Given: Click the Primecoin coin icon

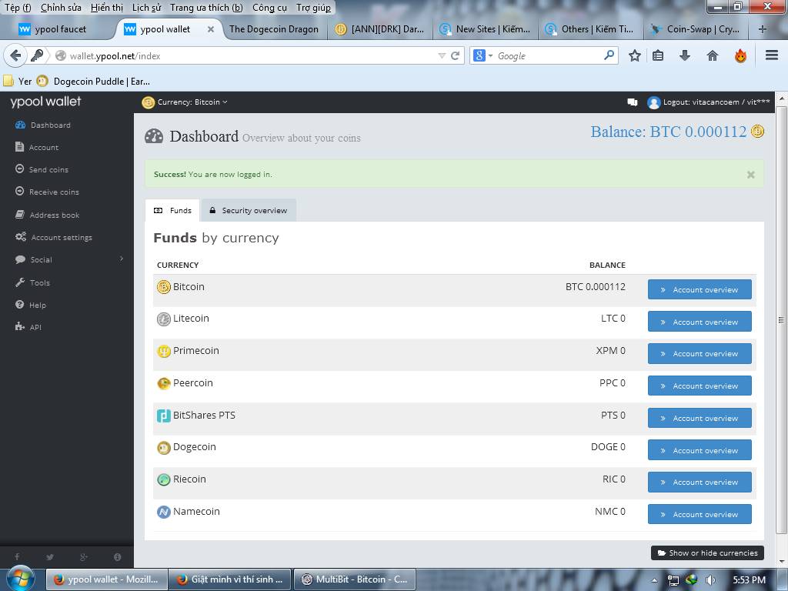Looking at the screenshot, I should (x=164, y=351).
